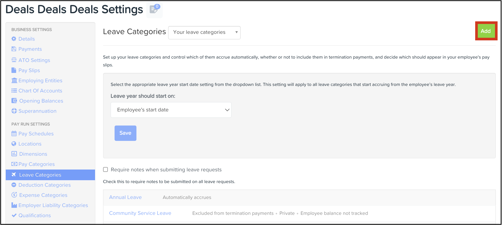This screenshot has height=225, width=502.
Task: Navigate to Expense Categories
Action: point(43,195)
